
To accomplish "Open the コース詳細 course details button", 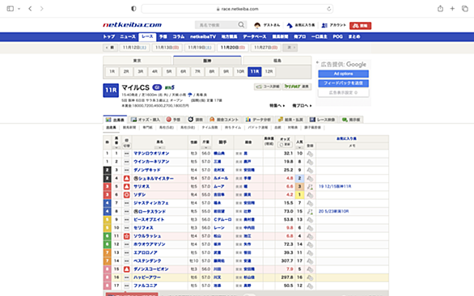I will pos(268,87).
